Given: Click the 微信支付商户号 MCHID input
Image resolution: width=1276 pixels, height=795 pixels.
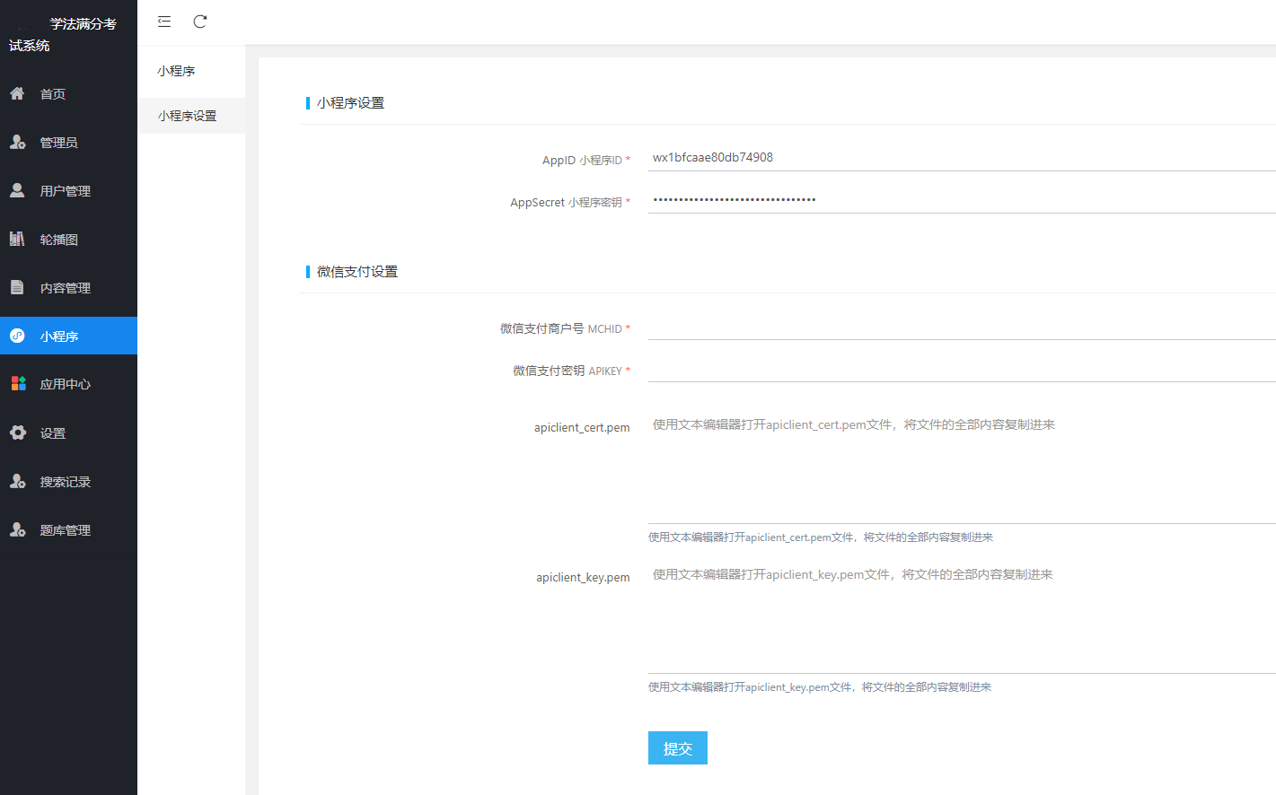Looking at the screenshot, I should (x=962, y=326).
